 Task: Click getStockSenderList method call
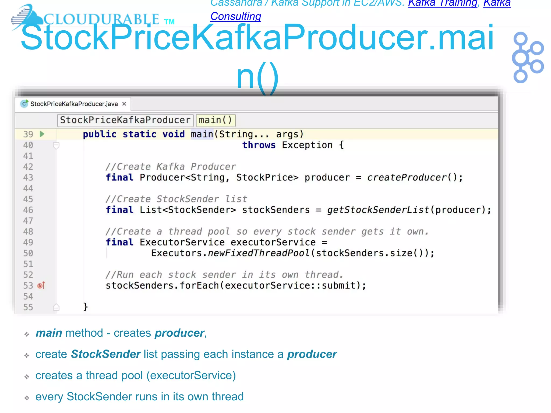click(378, 210)
